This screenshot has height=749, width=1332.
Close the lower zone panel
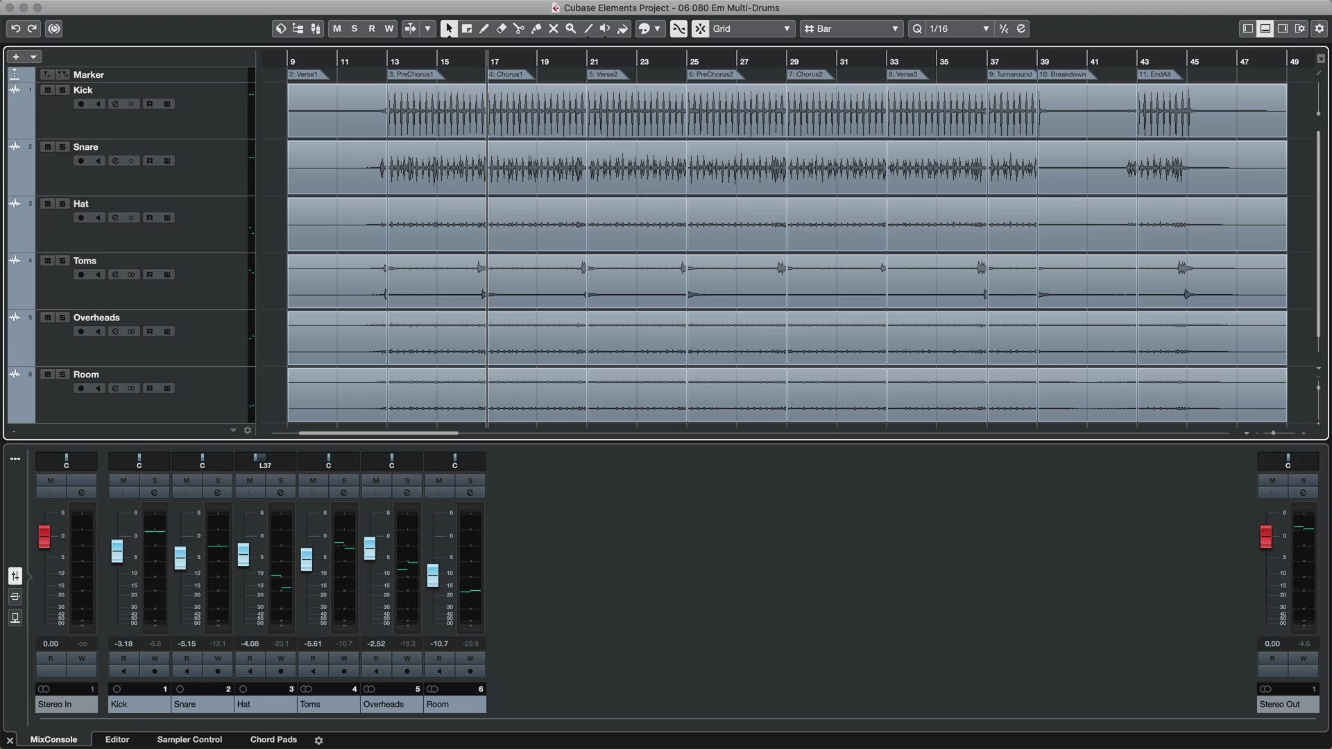(x=10, y=740)
